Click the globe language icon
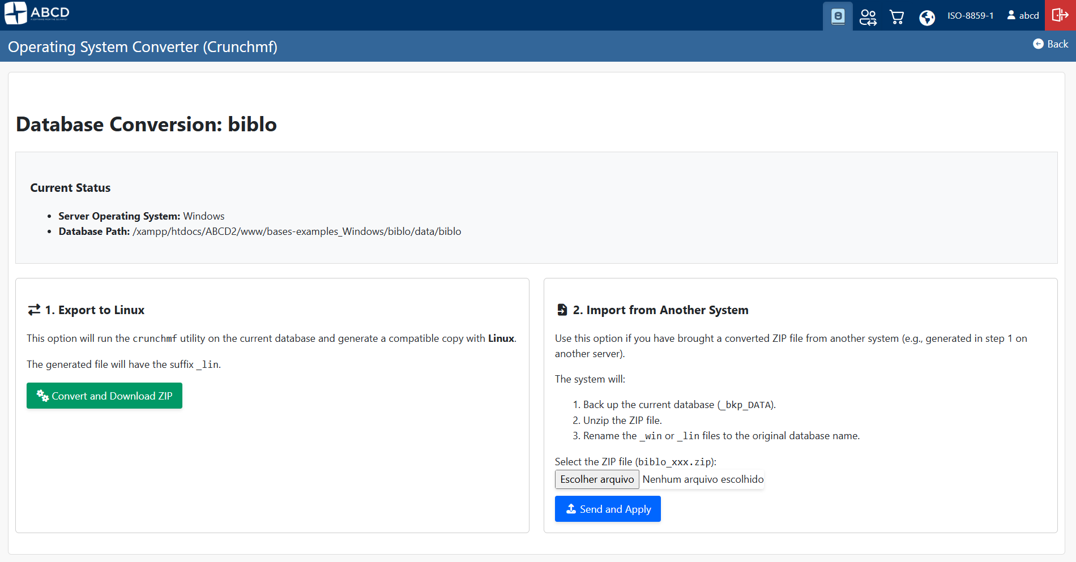The width and height of the screenshot is (1076, 562). click(x=927, y=17)
